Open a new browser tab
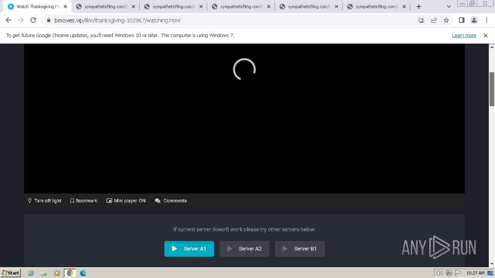The image size is (495, 278). 419,7
